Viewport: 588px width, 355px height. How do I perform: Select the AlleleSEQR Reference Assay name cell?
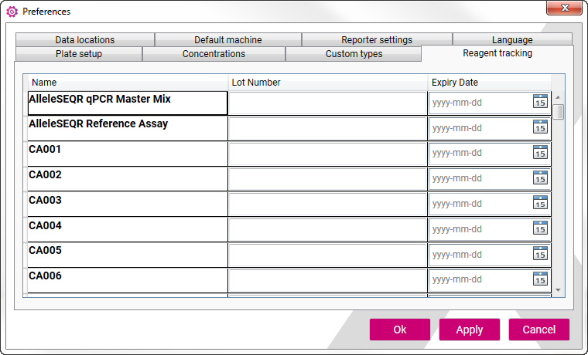(128, 128)
